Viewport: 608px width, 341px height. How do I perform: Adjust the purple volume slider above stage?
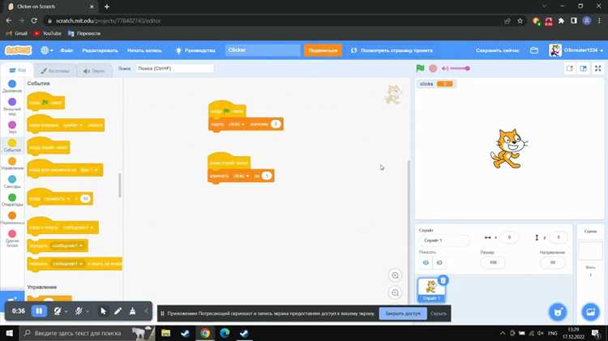pyautogui.click(x=460, y=68)
